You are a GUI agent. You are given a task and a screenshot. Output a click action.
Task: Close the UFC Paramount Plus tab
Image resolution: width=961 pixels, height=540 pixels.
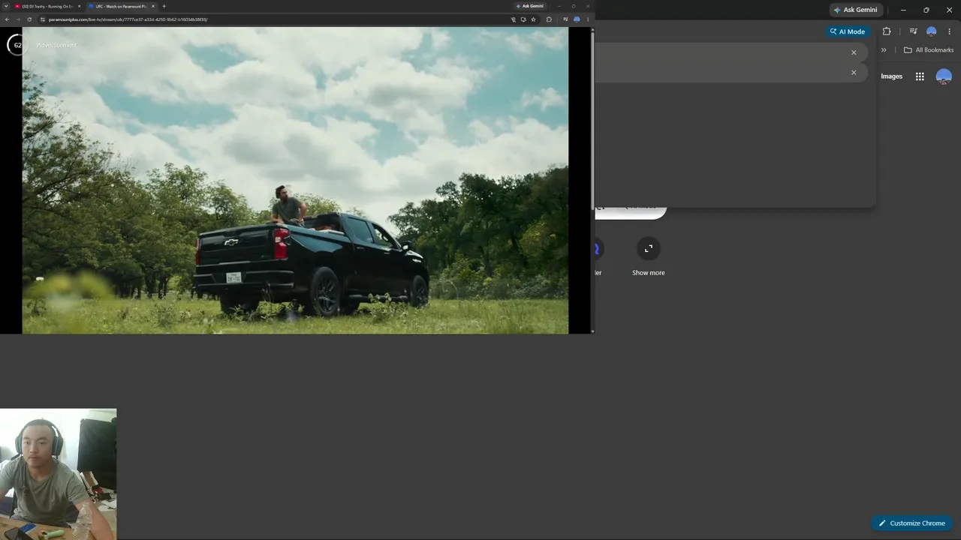pos(153,6)
